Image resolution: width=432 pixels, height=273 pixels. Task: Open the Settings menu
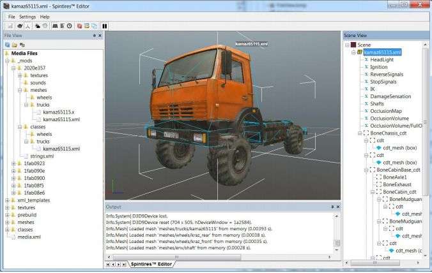pyautogui.click(x=27, y=16)
